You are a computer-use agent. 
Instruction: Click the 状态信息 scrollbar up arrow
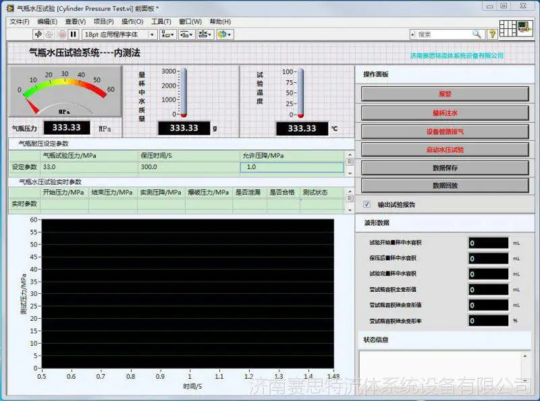[525, 356]
